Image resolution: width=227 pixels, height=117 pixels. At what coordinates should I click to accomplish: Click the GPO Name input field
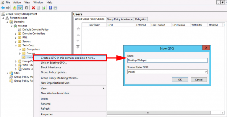click(x=167, y=60)
